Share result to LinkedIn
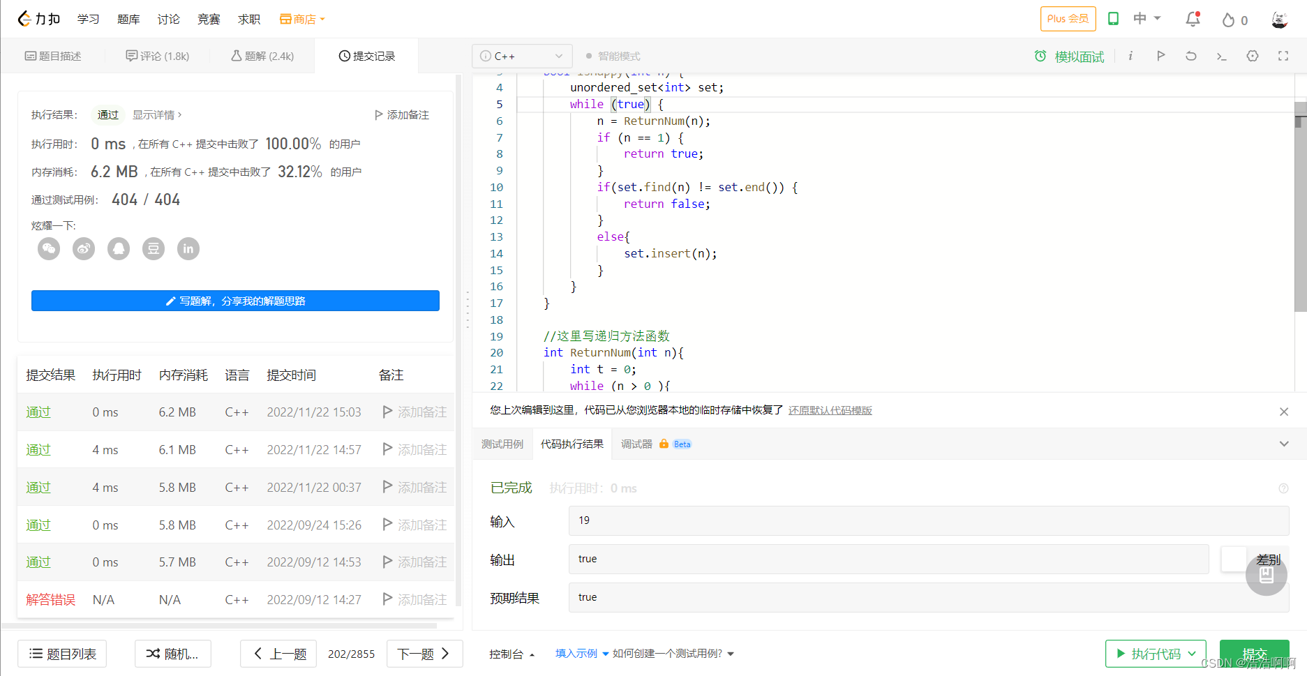Viewport: 1307px width, 676px height. point(188,248)
